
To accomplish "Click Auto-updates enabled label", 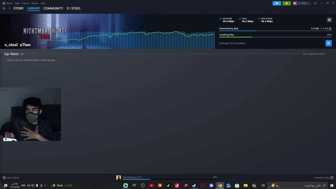I will (x=314, y=54).
